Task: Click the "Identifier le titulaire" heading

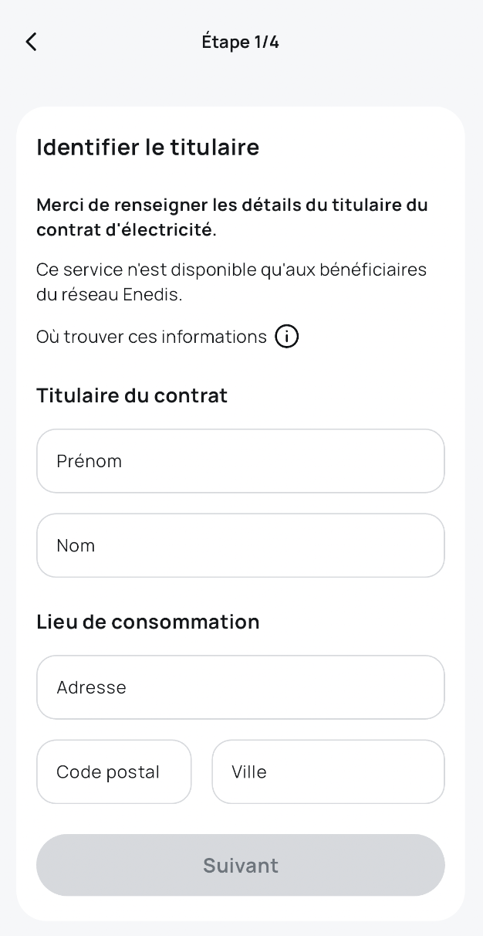Action: pyautogui.click(x=147, y=147)
